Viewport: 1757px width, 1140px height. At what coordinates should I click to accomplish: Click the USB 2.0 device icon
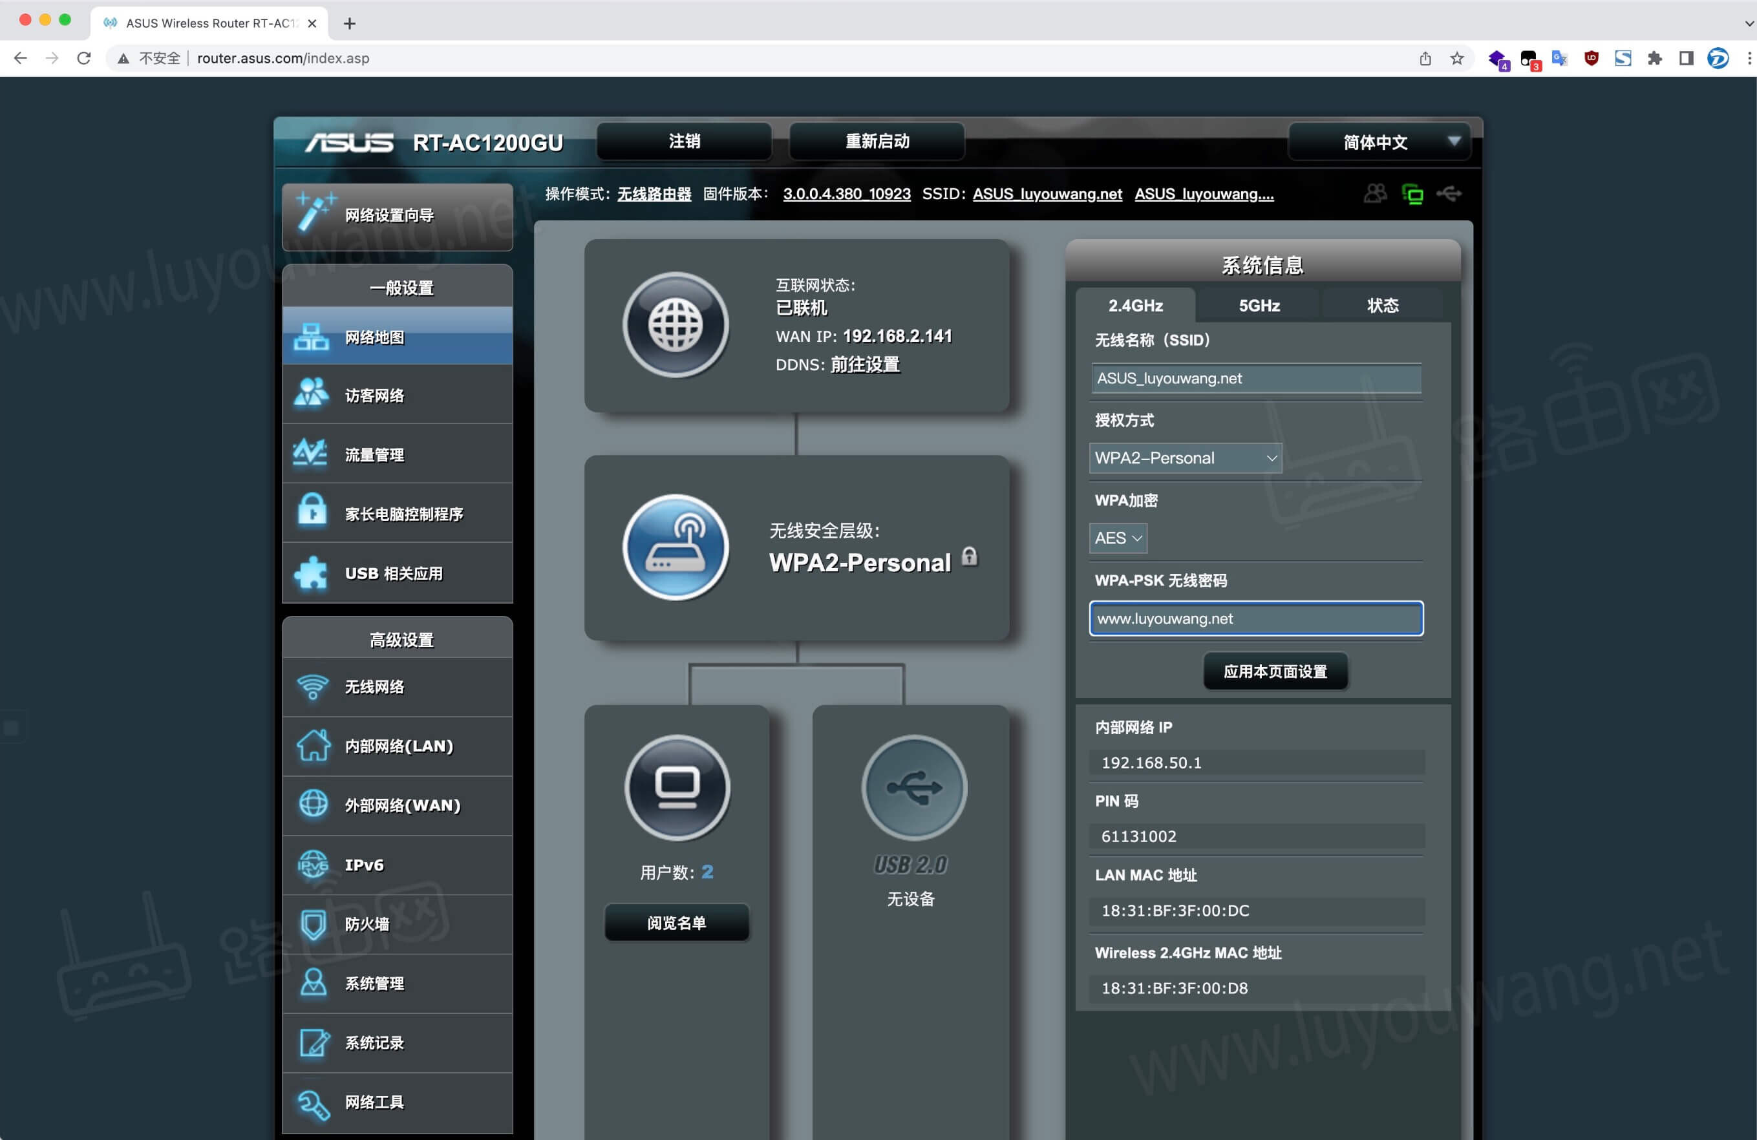913,787
